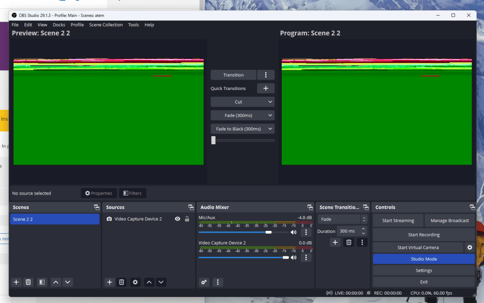Click Start Recording
This screenshot has width=484, height=303.
coord(424,235)
